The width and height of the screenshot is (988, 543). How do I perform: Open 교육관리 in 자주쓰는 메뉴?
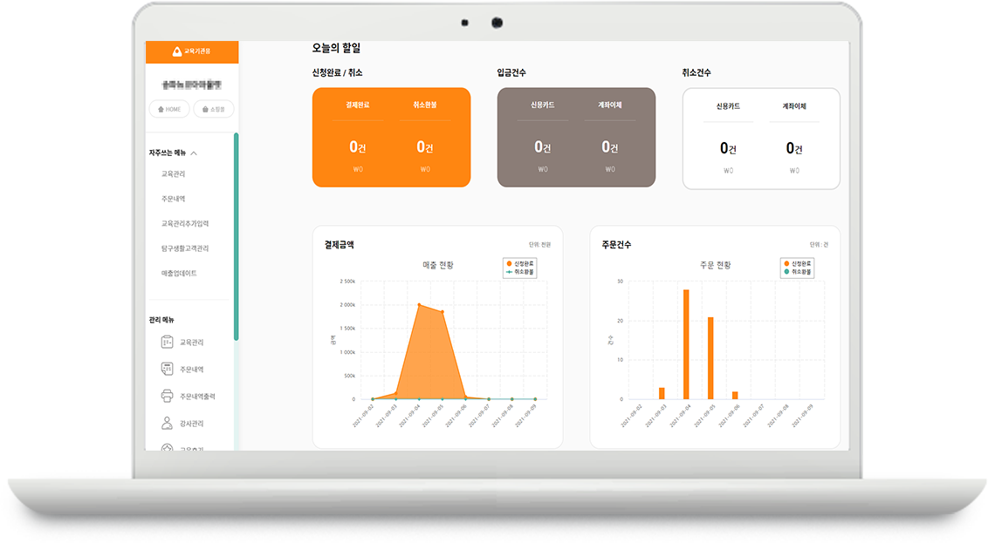point(173,174)
